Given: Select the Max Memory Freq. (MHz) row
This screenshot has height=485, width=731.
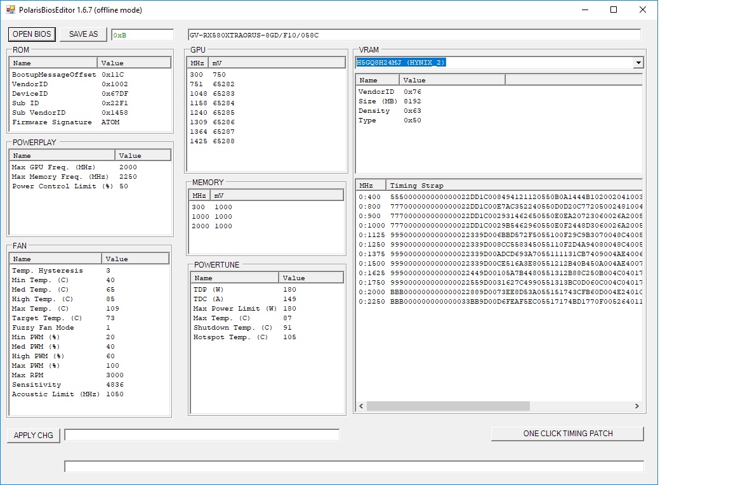Looking at the screenshot, I should tap(90, 177).
